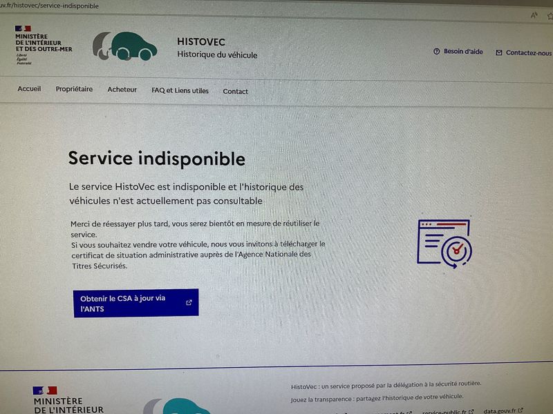
Task: Click the Ministère de l'Intérieur header logo
Action: [x=43, y=45]
